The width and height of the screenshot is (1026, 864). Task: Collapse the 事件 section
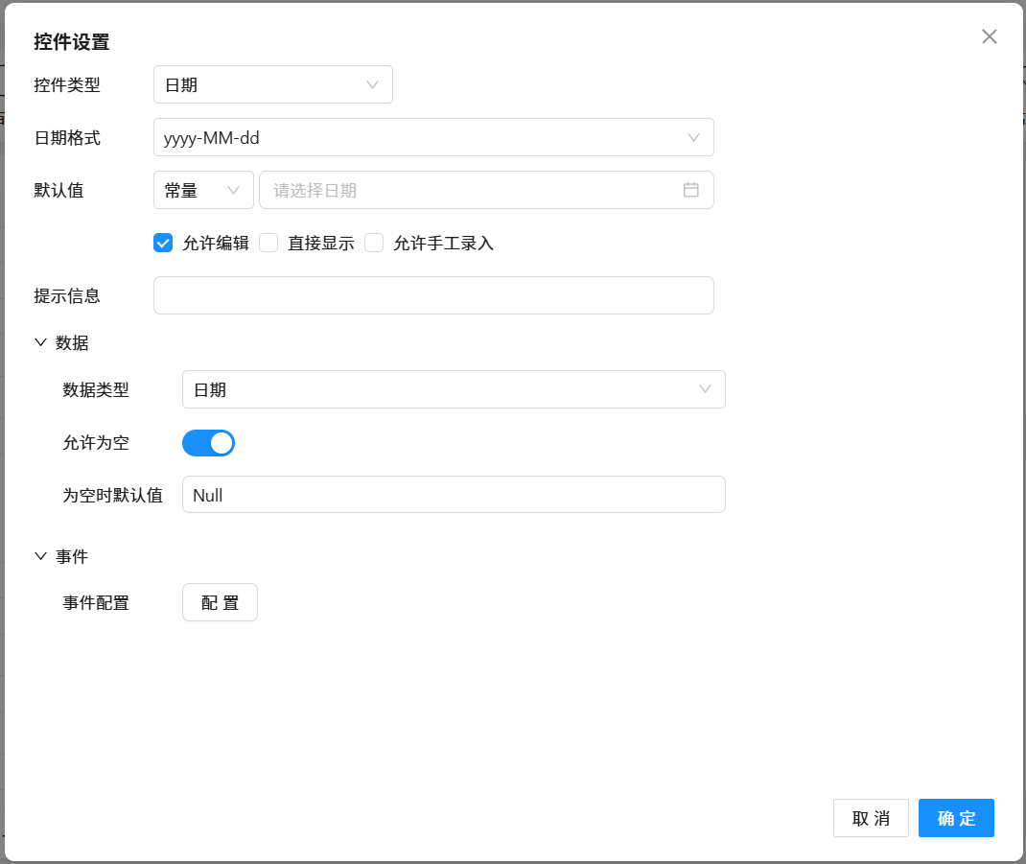pyautogui.click(x=40, y=556)
